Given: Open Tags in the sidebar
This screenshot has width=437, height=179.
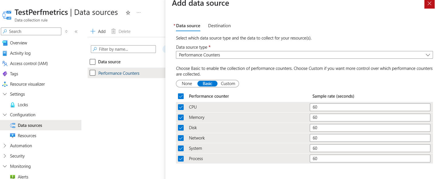Looking at the screenshot, I should tap(14, 74).
